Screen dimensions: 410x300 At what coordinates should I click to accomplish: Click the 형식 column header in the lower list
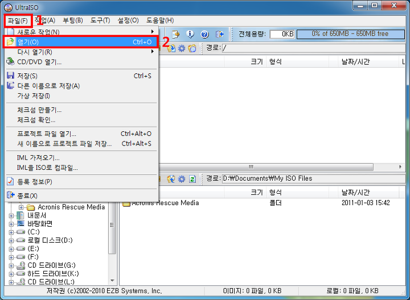pos(297,193)
